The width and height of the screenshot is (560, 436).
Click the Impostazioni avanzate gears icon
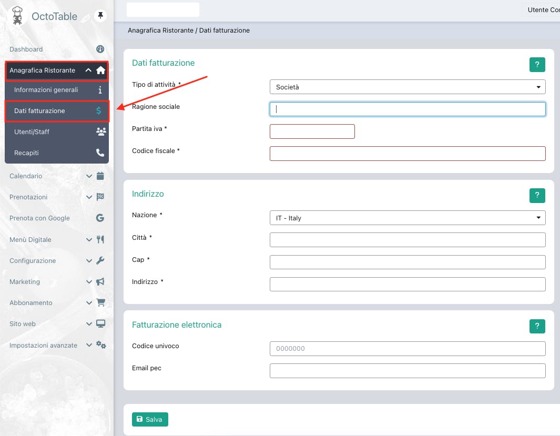tap(101, 344)
